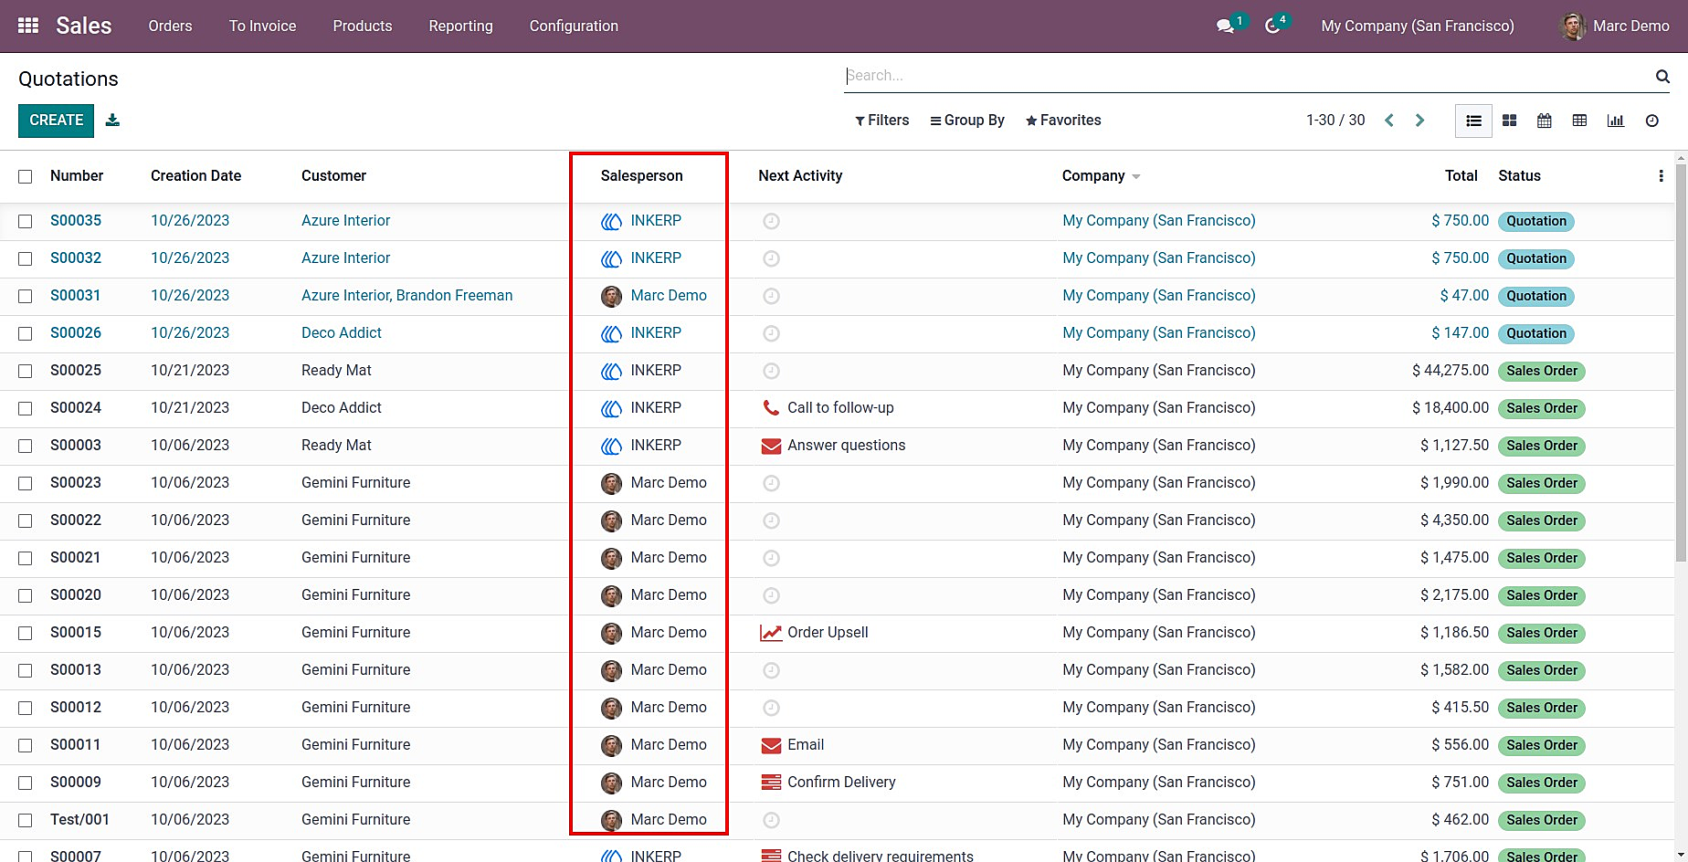Open the optional columns menu (three dots)
The height and width of the screenshot is (862, 1688).
(1661, 176)
